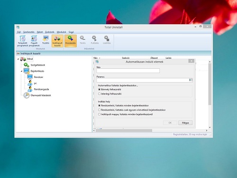The width and height of the screenshot is (237, 178).
Task: Click the Mégse button
Action: [x=185, y=123]
